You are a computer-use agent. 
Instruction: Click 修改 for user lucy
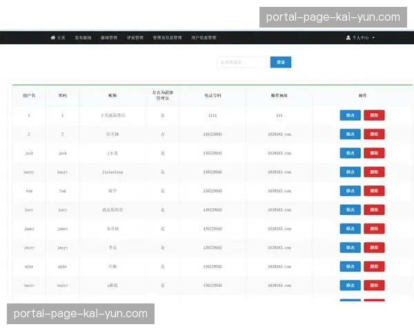point(350,210)
